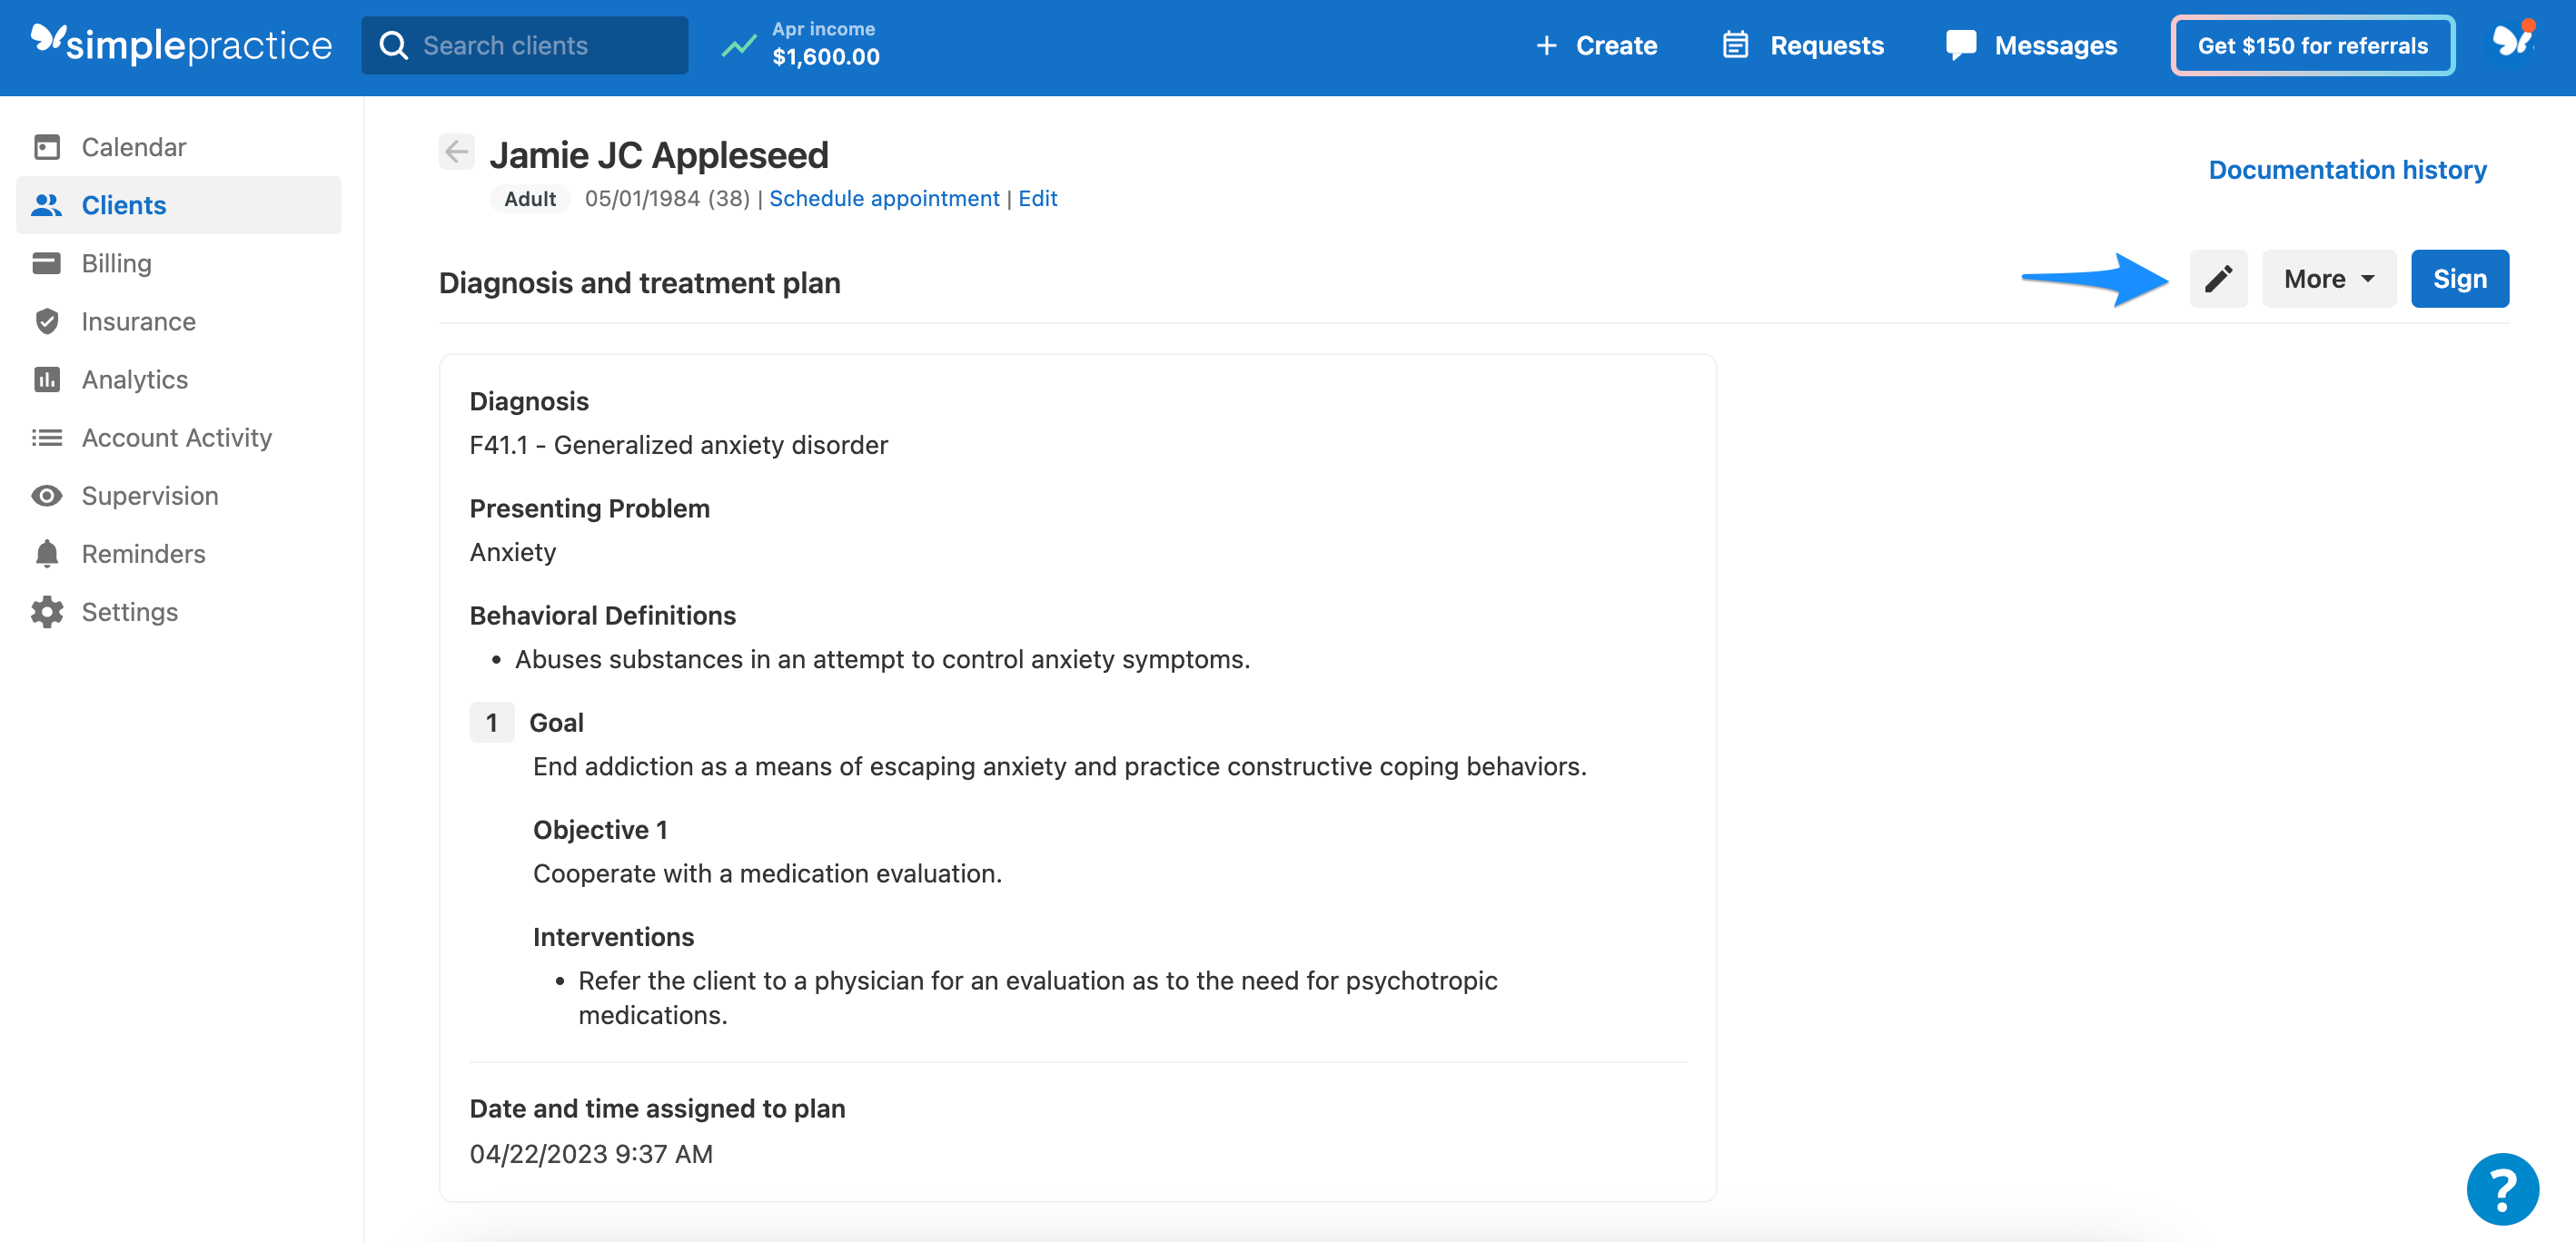Click the Insurance shield icon
Viewport: 2576px width, 1242px height.
[x=47, y=320]
